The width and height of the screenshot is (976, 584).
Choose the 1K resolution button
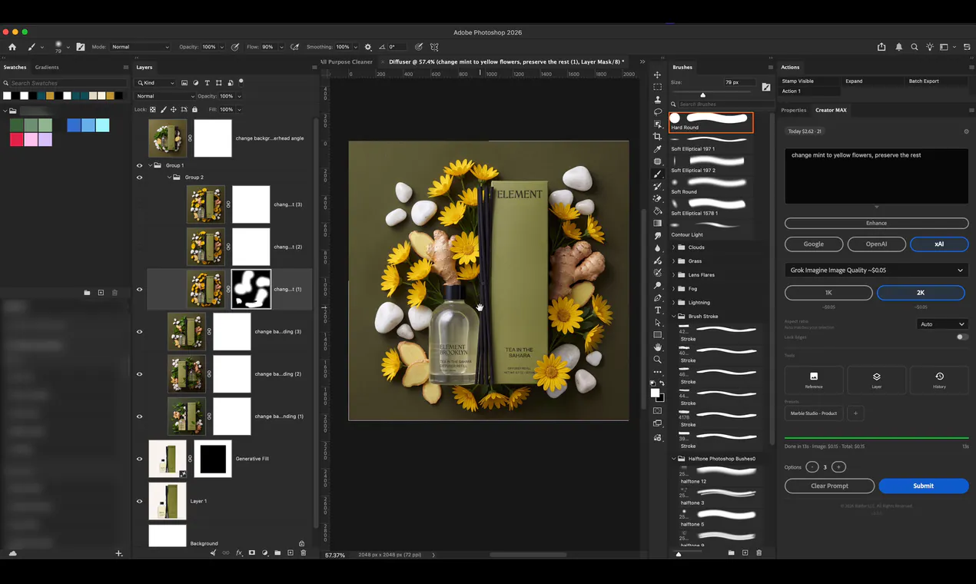click(828, 293)
